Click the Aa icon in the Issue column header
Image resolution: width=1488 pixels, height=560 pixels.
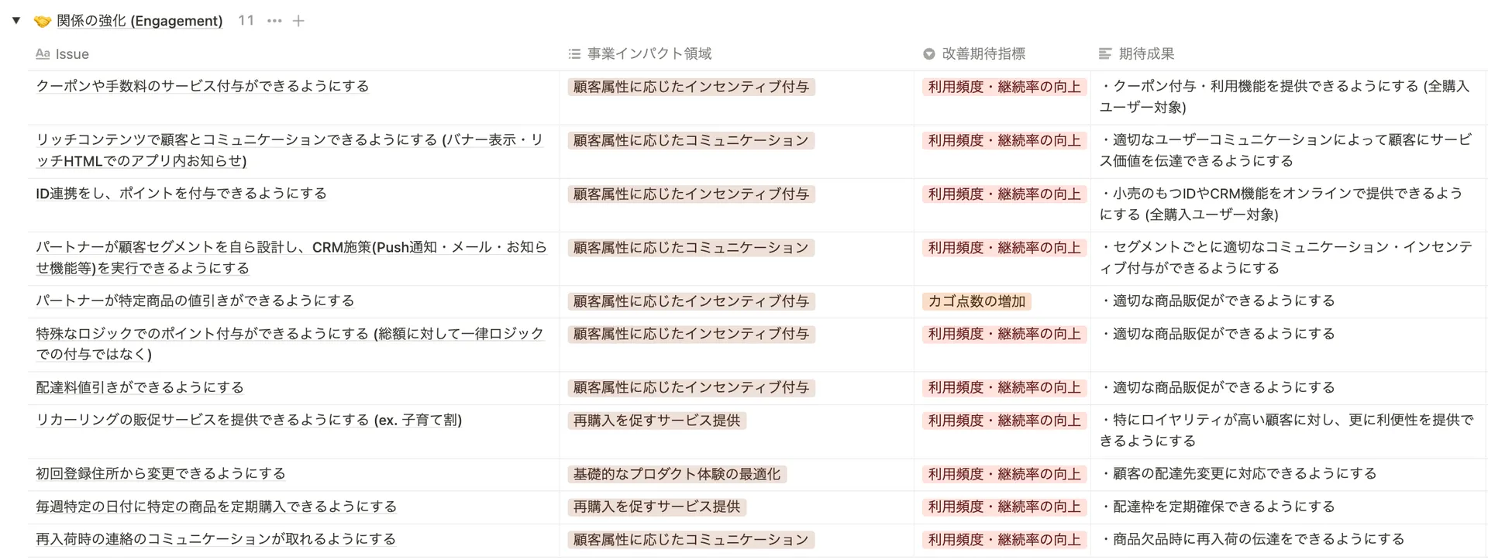click(x=43, y=54)
